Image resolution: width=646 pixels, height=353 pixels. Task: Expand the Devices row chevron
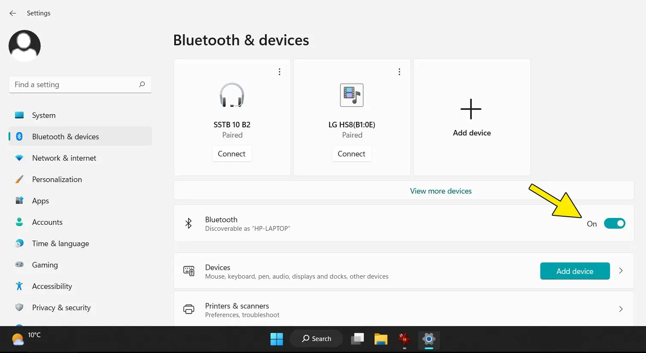pyautogui.click(x=621, y=271)
